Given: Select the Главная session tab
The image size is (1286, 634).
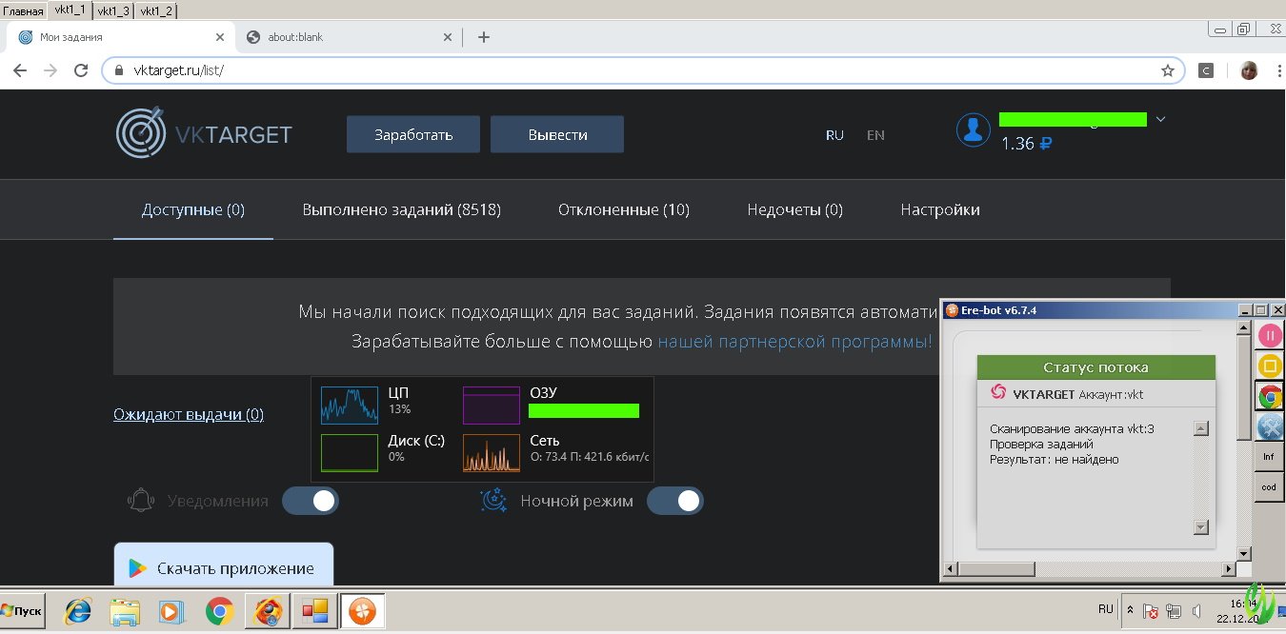Looking at the screenshot, I should coord(23,10).
